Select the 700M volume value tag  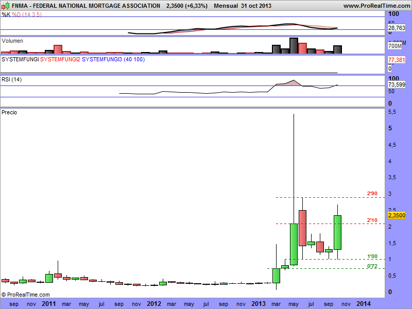[x=394, y=46]
